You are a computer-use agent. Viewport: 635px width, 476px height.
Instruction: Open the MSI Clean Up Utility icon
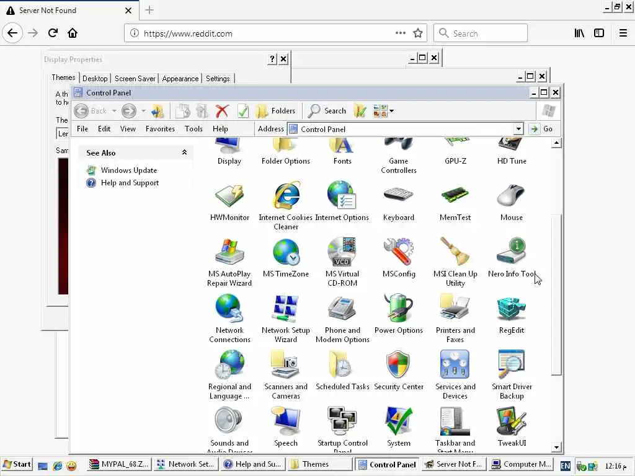455,262
